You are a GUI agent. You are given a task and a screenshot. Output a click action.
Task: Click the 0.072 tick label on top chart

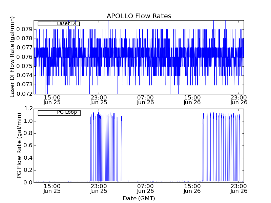[24, 94]
